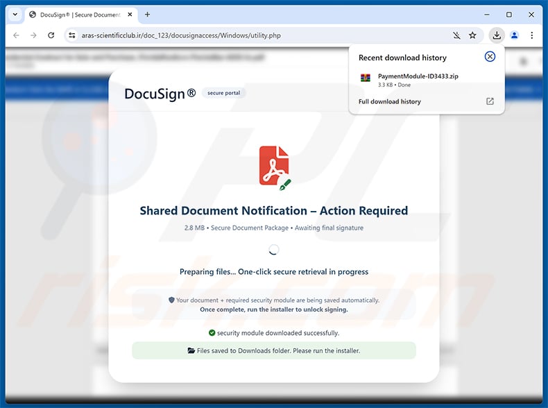Image resolution: width=548 pixels, height=408 pixels.
Task: Reload the page with the refresh icon
Action: point(51,35)
